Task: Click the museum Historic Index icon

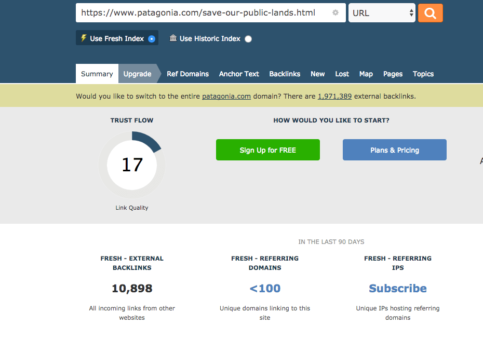Action: click(x=173, y=38)
